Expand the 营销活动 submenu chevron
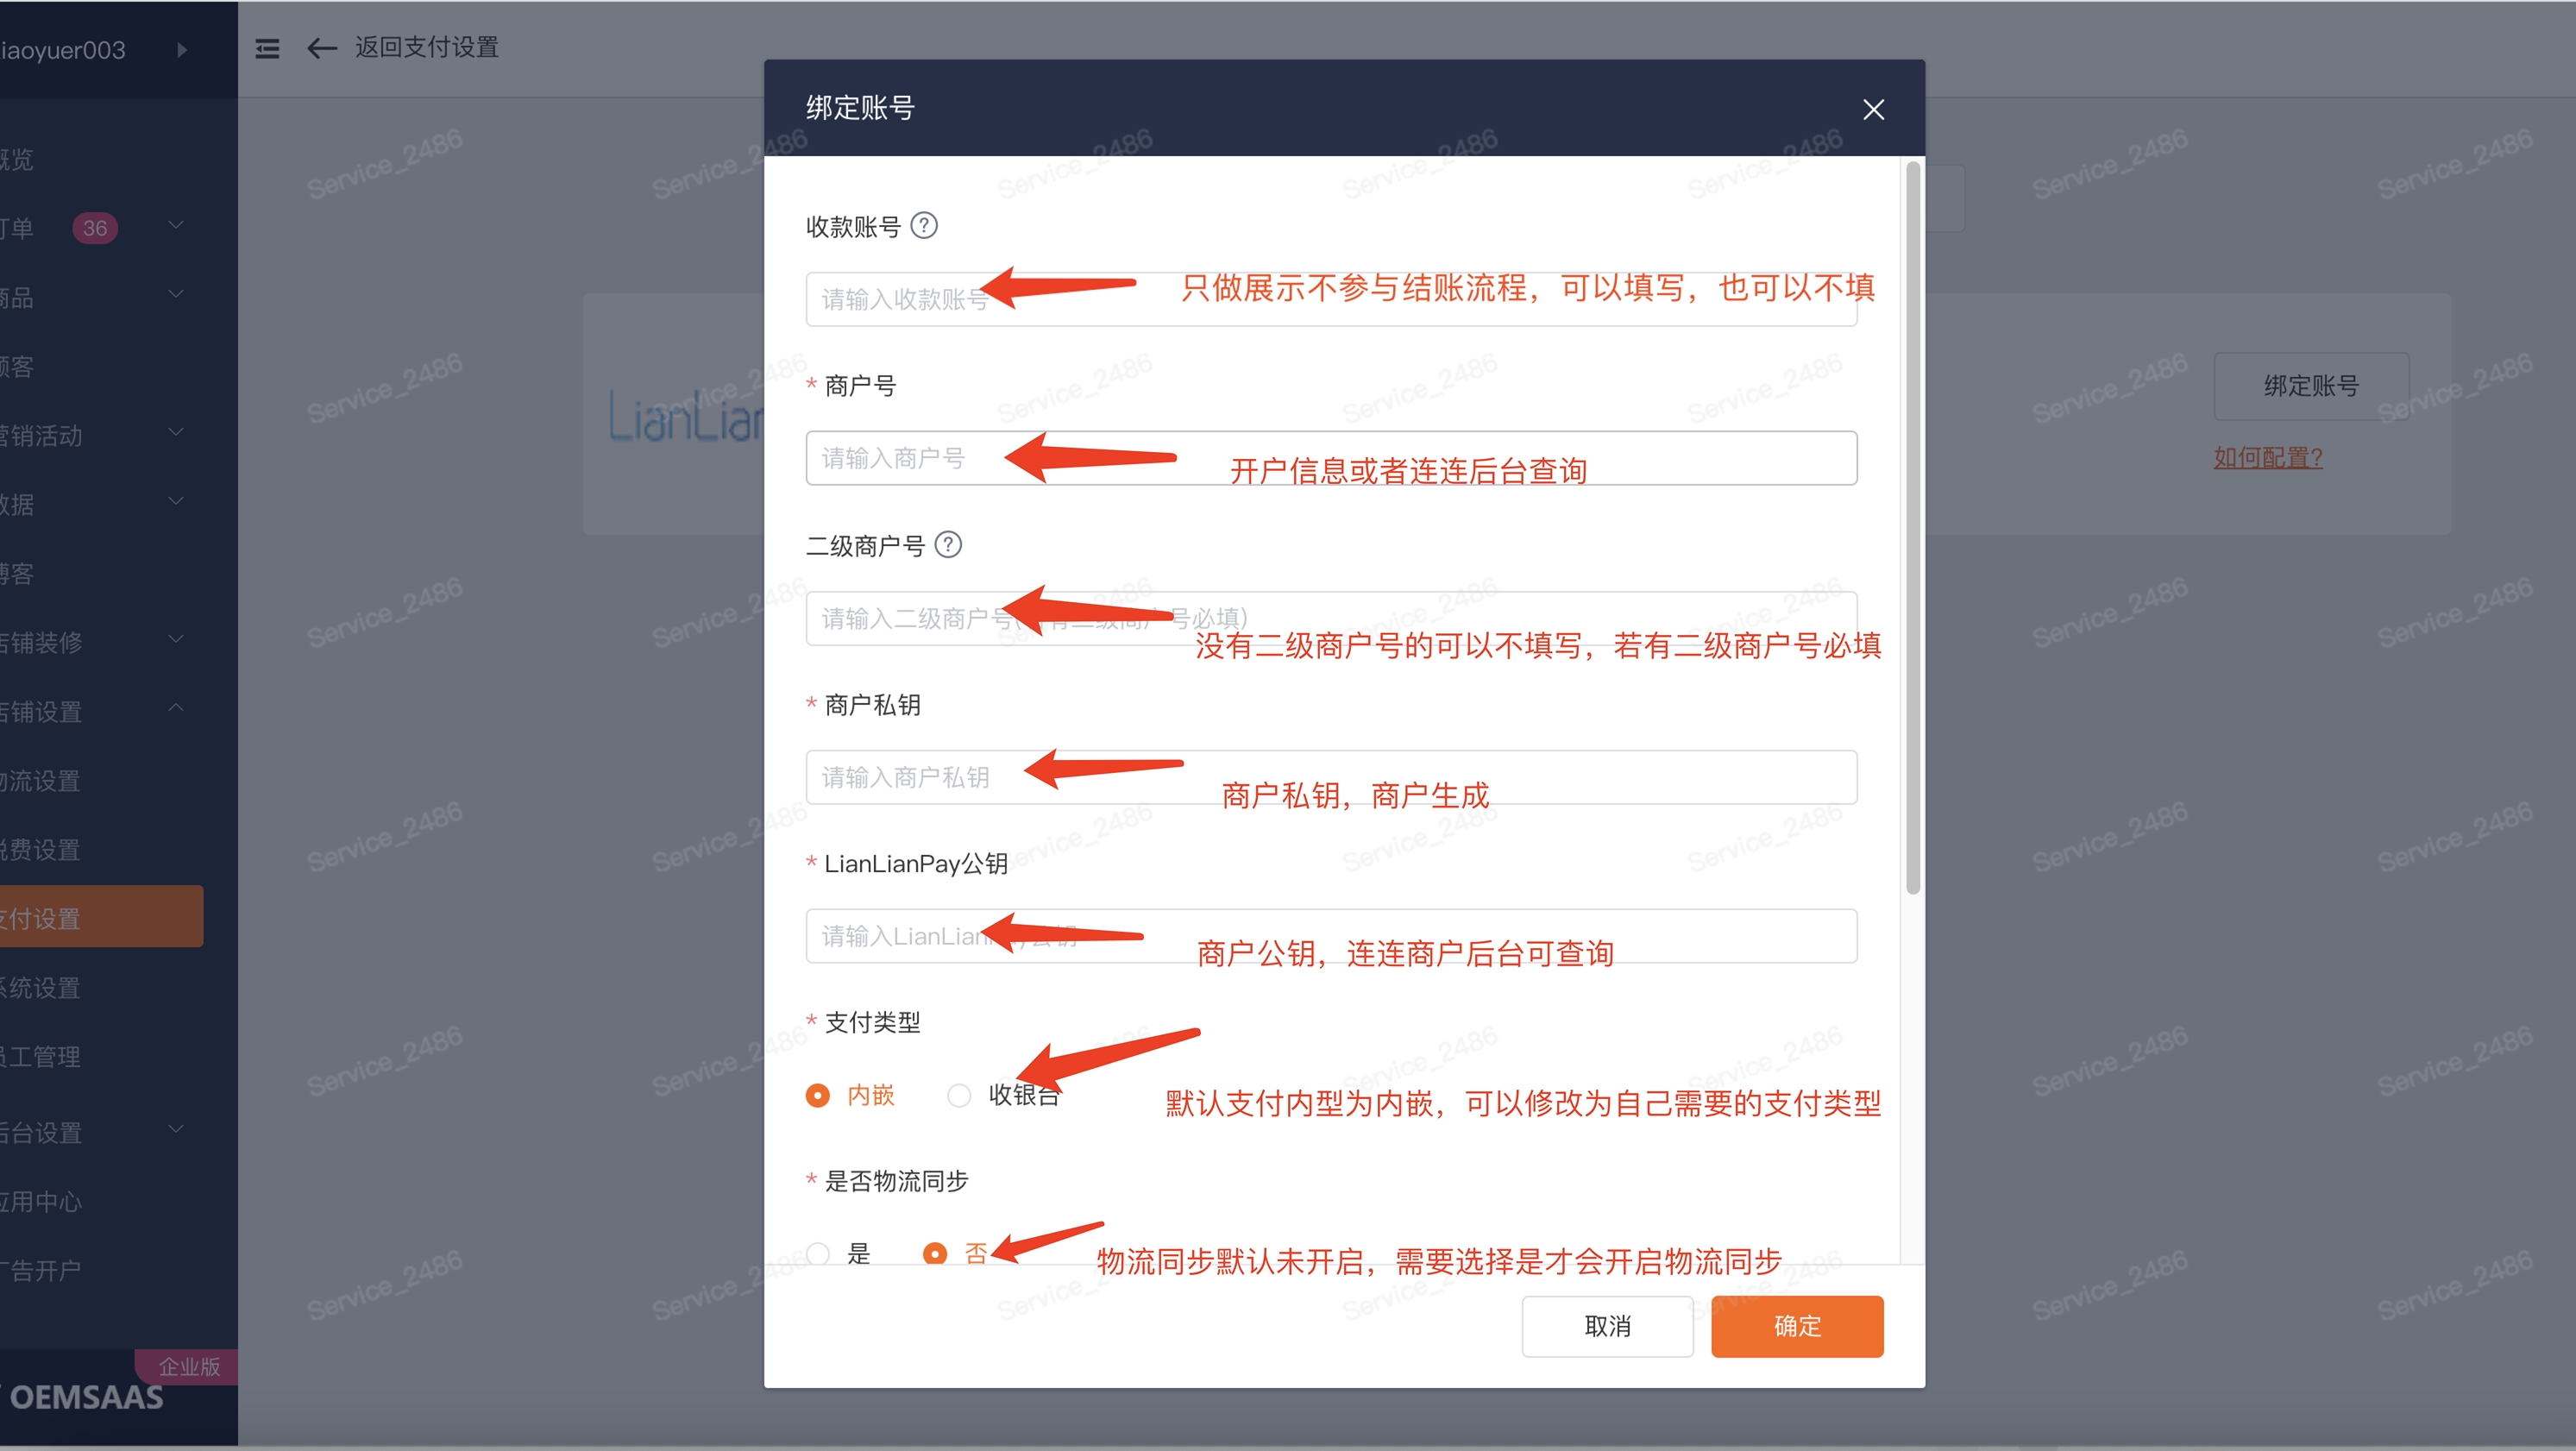Screen dimensions: 2576x1451 coord(176,433)
